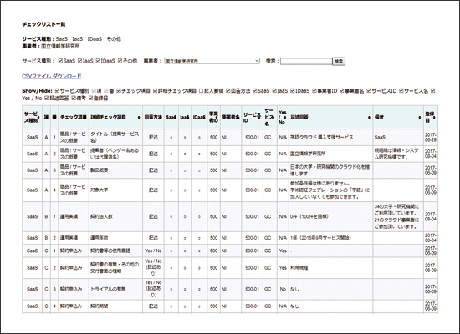Select the 利用規程 answer cell
Screen dimensions: 460x334
(x=330, y=268)
